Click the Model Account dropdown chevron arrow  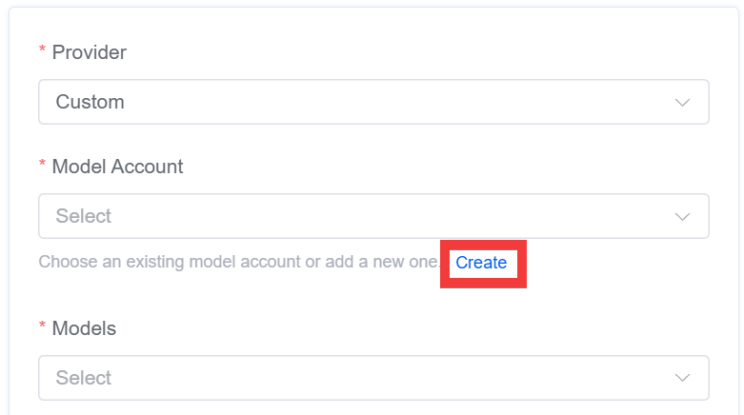pyautogui.click(x=682, y=217)
